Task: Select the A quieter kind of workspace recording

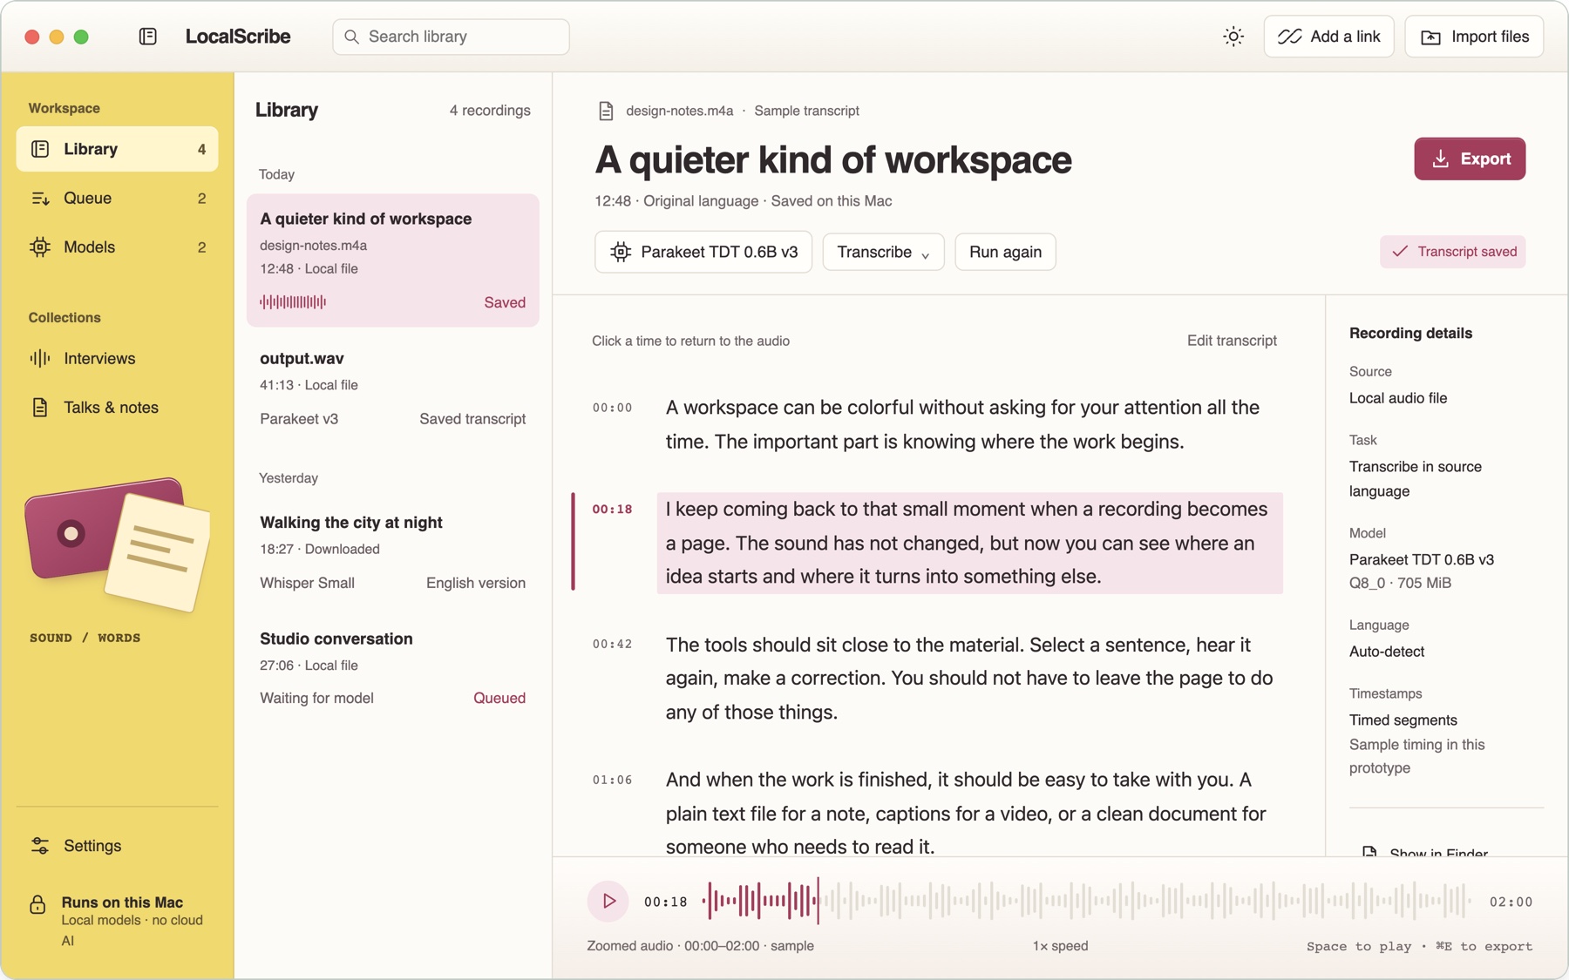Action: tap(393, 260)
